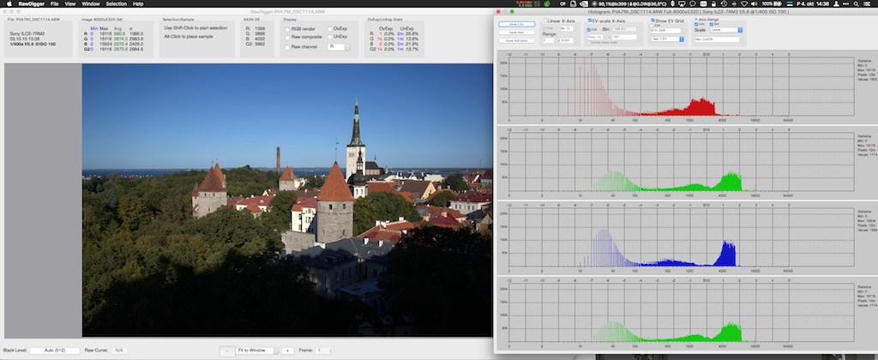Click the lock icon in menu bar
Screen dimensions: 878x360
pyautogui.click(x=713, y=3)
